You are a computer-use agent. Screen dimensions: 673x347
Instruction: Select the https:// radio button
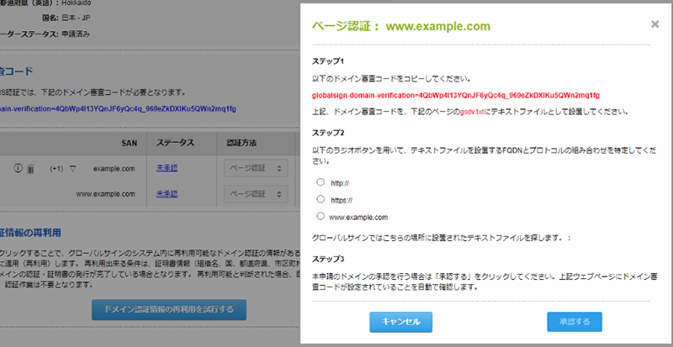click(x=321, y=199)
